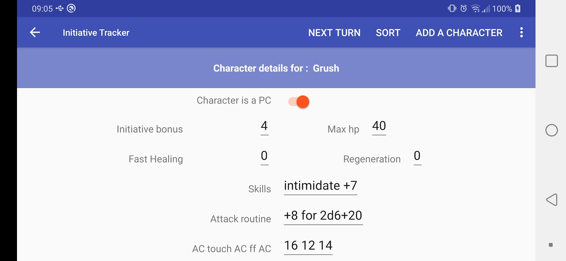This screenshot has width=566, height=261.
Task: Tap the Android recent apps square
Action: coord(551,61)
